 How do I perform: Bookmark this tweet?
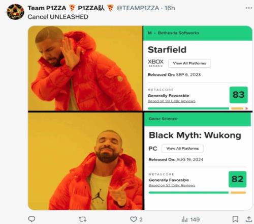(x=235, y=219)
